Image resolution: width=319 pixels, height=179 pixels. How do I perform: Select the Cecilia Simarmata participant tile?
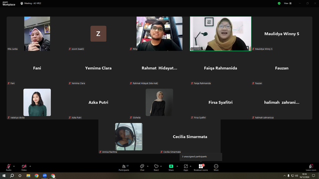190,137
